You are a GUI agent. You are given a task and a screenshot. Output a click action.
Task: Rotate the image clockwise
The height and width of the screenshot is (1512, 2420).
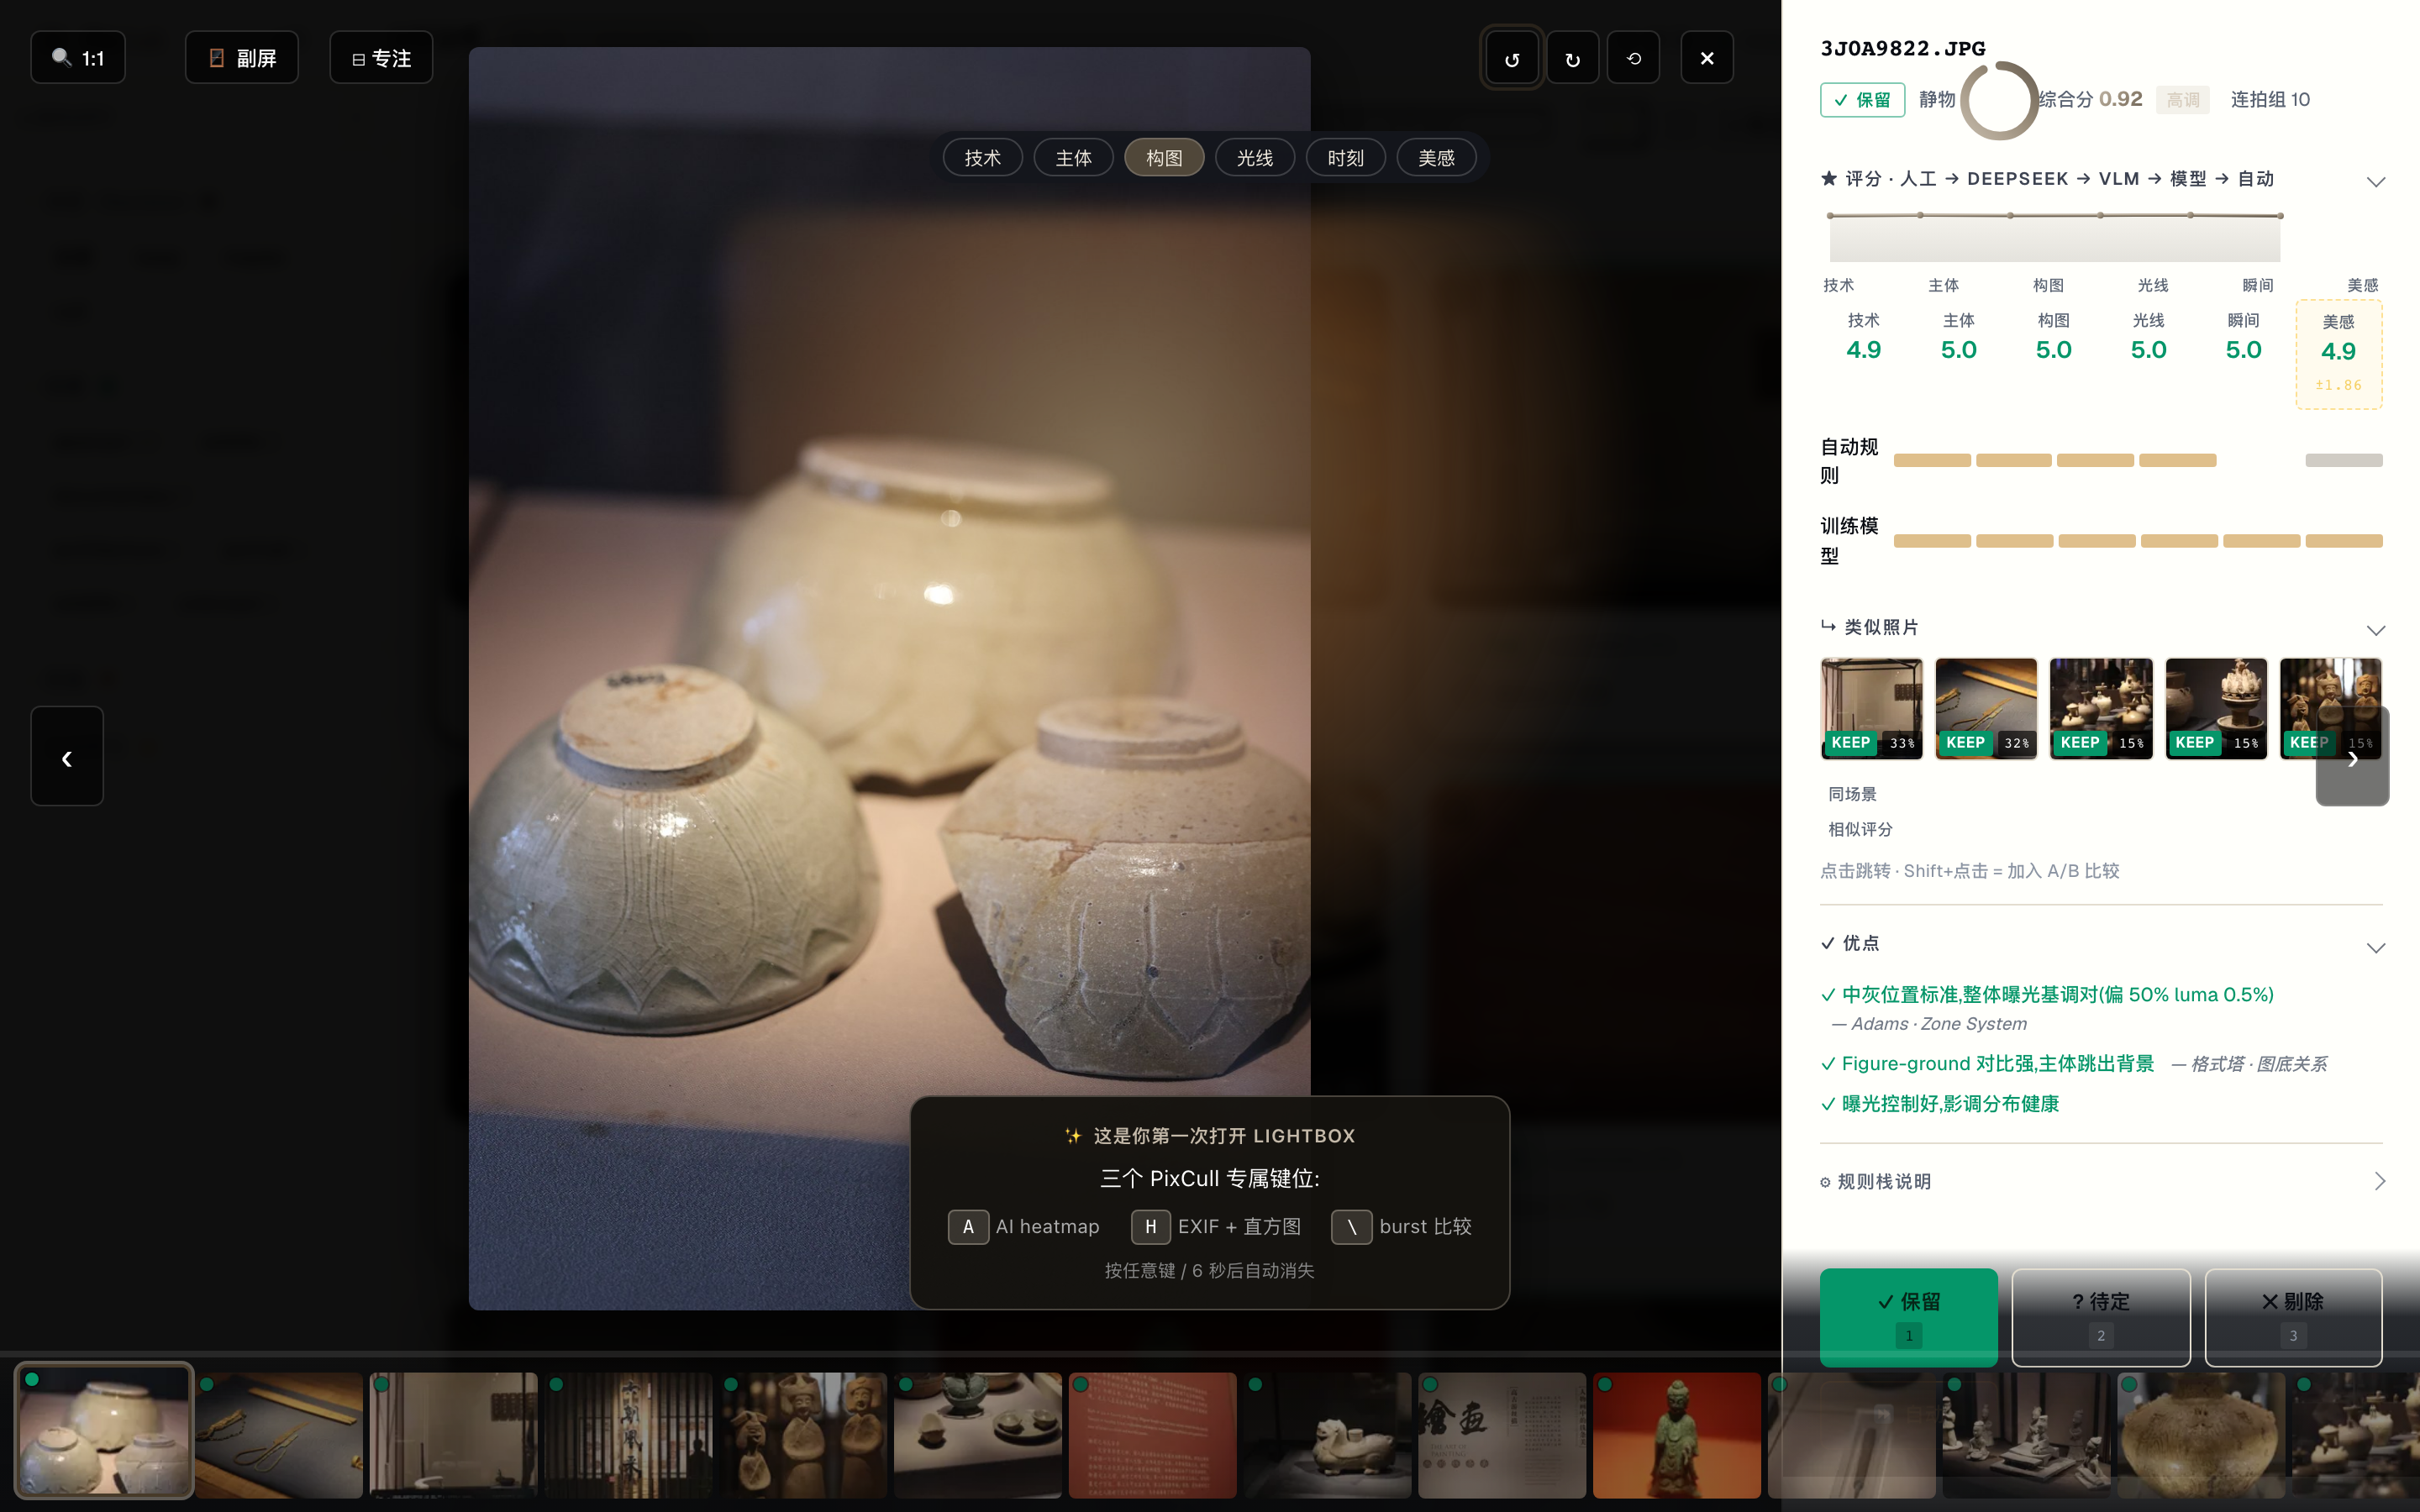point(1572,58)
